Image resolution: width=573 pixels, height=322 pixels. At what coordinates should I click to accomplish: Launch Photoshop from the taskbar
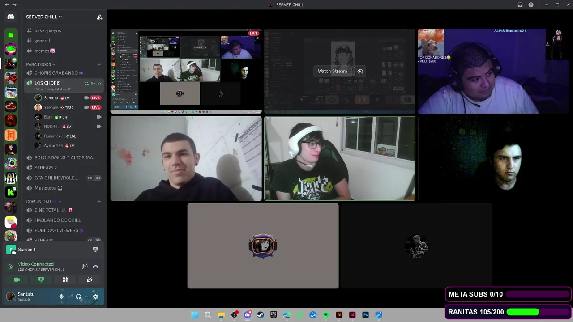pos(365,315)
